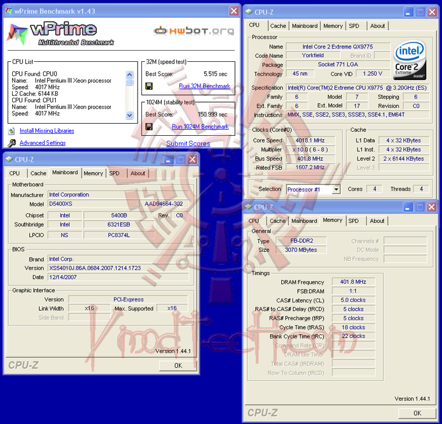Close the CPU-Z Mainboard window
Screen dimensions: 442x424
[192, 160]
